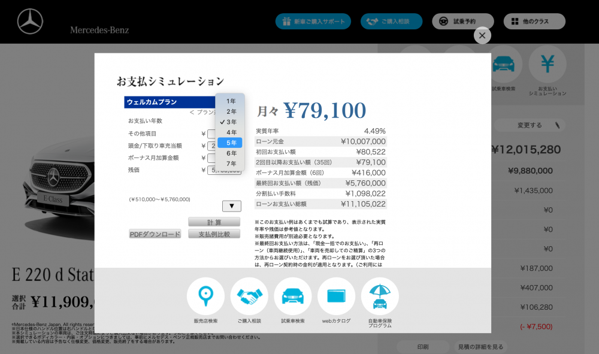599x354 pixels.
Task: Click 試乗予約 button in header
Action: point(462,22)
